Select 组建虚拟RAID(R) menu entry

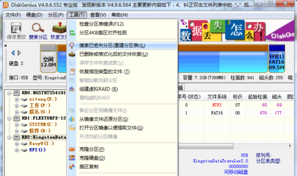[122, 89]
